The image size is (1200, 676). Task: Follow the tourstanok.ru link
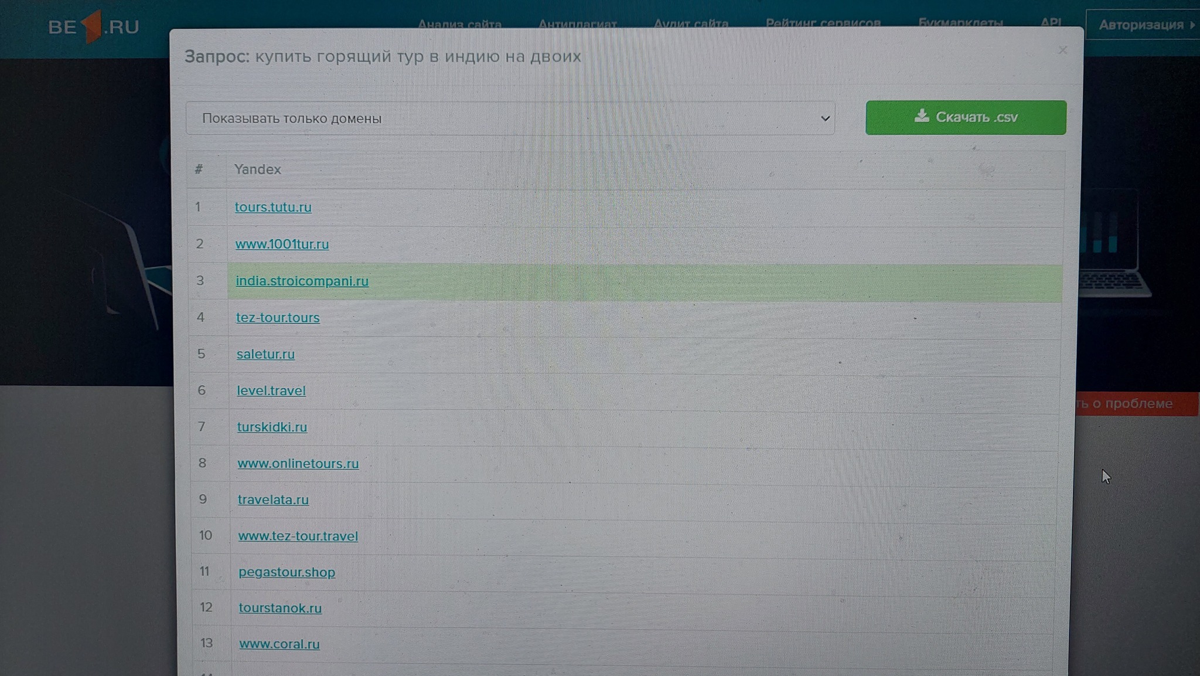(280, 608)
